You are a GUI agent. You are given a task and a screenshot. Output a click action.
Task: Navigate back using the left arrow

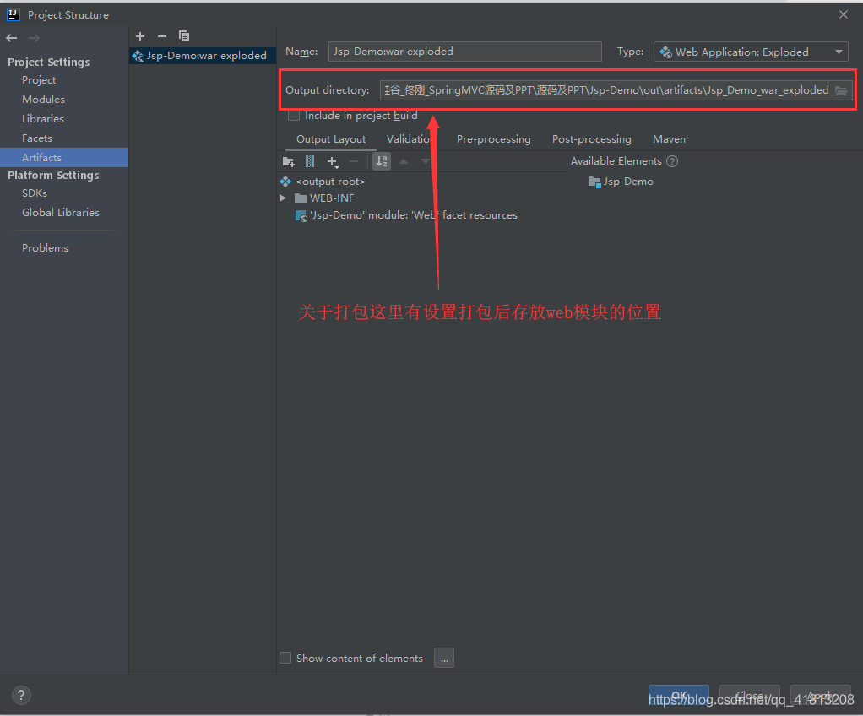tap(12, 38)
